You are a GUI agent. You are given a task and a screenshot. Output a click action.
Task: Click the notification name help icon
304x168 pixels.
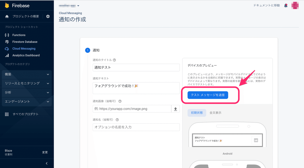(x=117, y=120)
